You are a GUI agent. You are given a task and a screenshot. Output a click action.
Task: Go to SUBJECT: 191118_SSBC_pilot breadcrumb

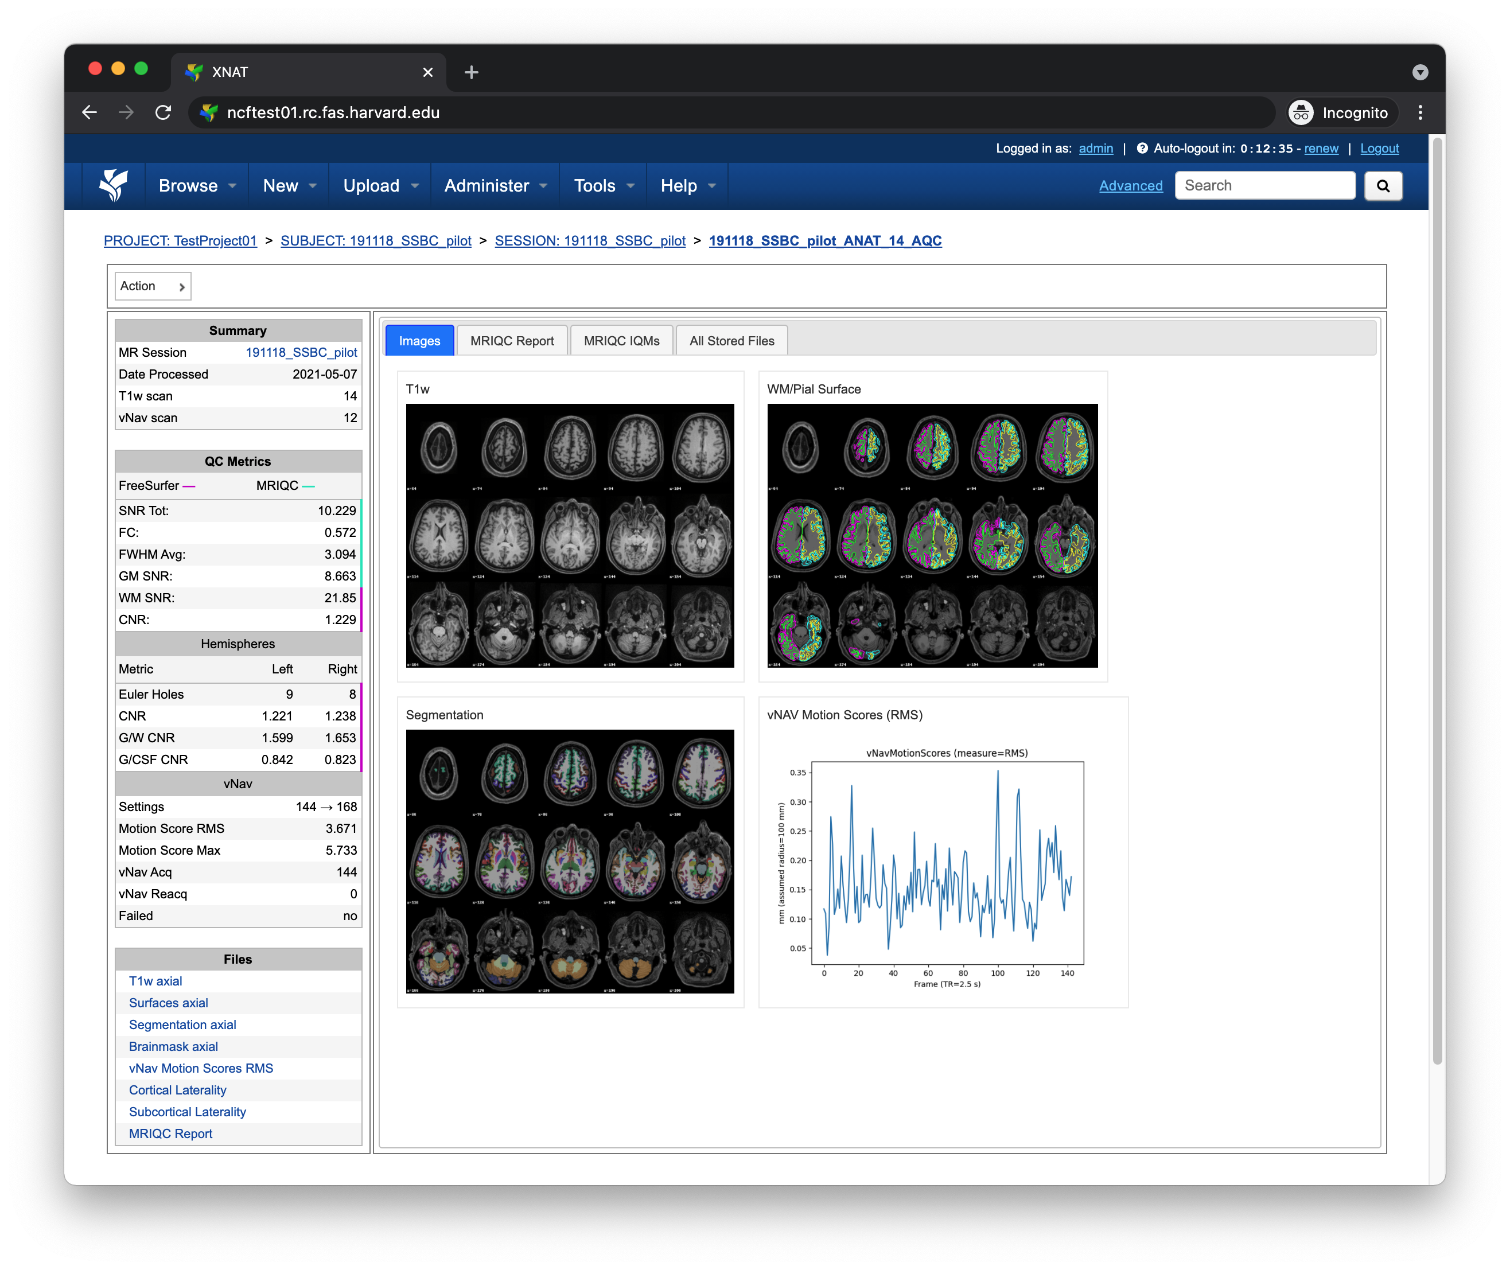(376, 240)
